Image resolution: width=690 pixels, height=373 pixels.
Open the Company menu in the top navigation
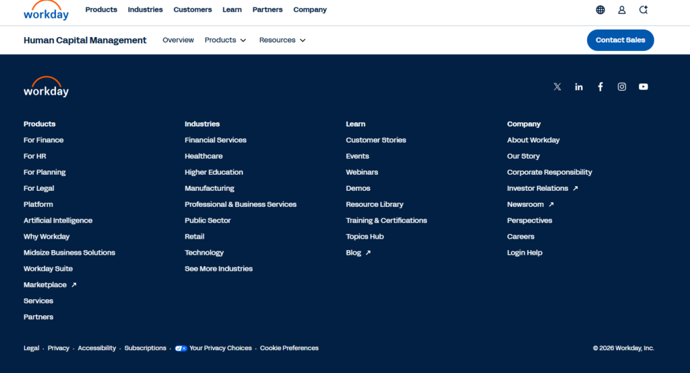310,9
